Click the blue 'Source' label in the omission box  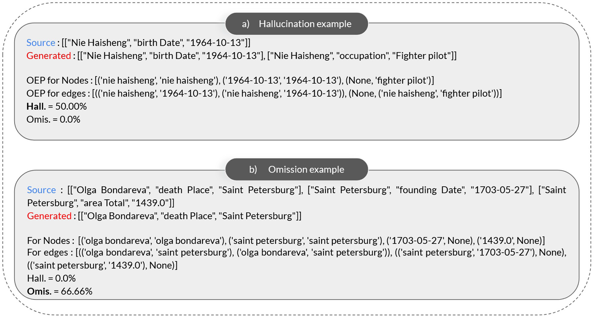[x=41, y=190]
